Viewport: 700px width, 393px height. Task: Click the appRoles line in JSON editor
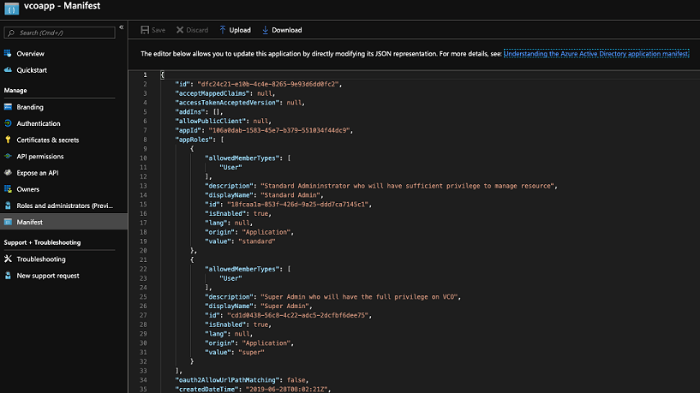click(199, 139)
